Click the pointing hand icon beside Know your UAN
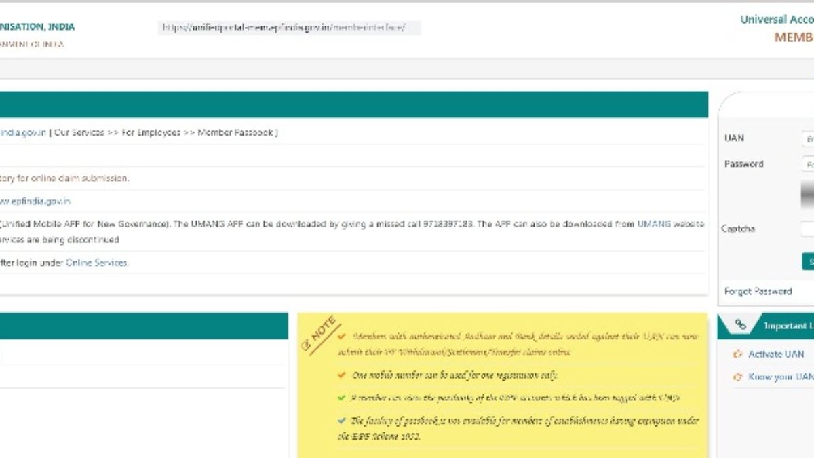Viewport: 814px width, 458px height. coord(738,377)
